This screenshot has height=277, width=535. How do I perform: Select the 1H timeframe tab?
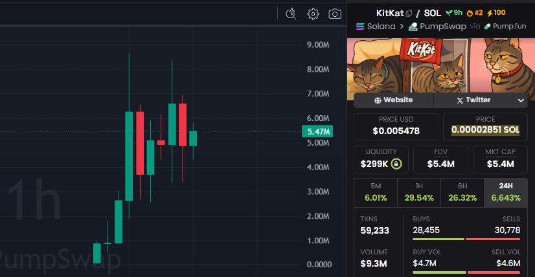[x=419, y=192]
